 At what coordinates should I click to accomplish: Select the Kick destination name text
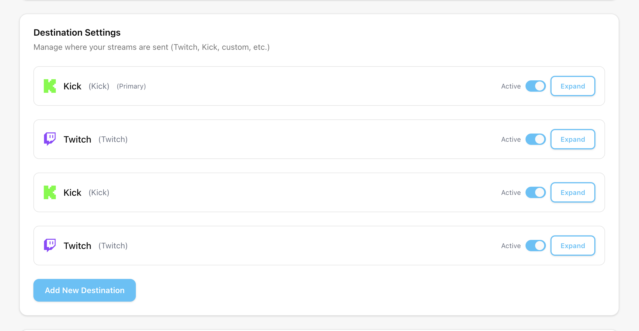coord(72,86)
